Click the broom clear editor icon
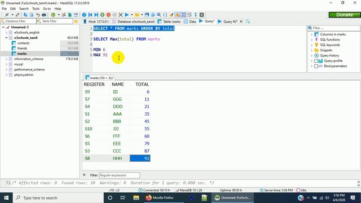Image resolution: width=361 pixels, height=203 pixels. click(x=171, y=15)
